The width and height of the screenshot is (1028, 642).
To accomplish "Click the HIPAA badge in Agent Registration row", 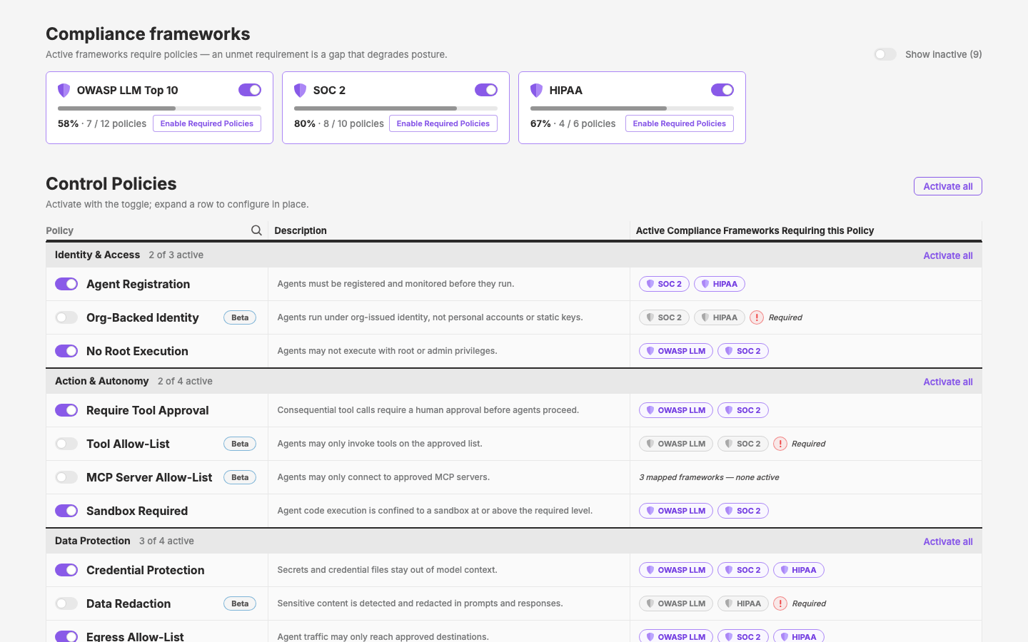I will click(720, 284).
